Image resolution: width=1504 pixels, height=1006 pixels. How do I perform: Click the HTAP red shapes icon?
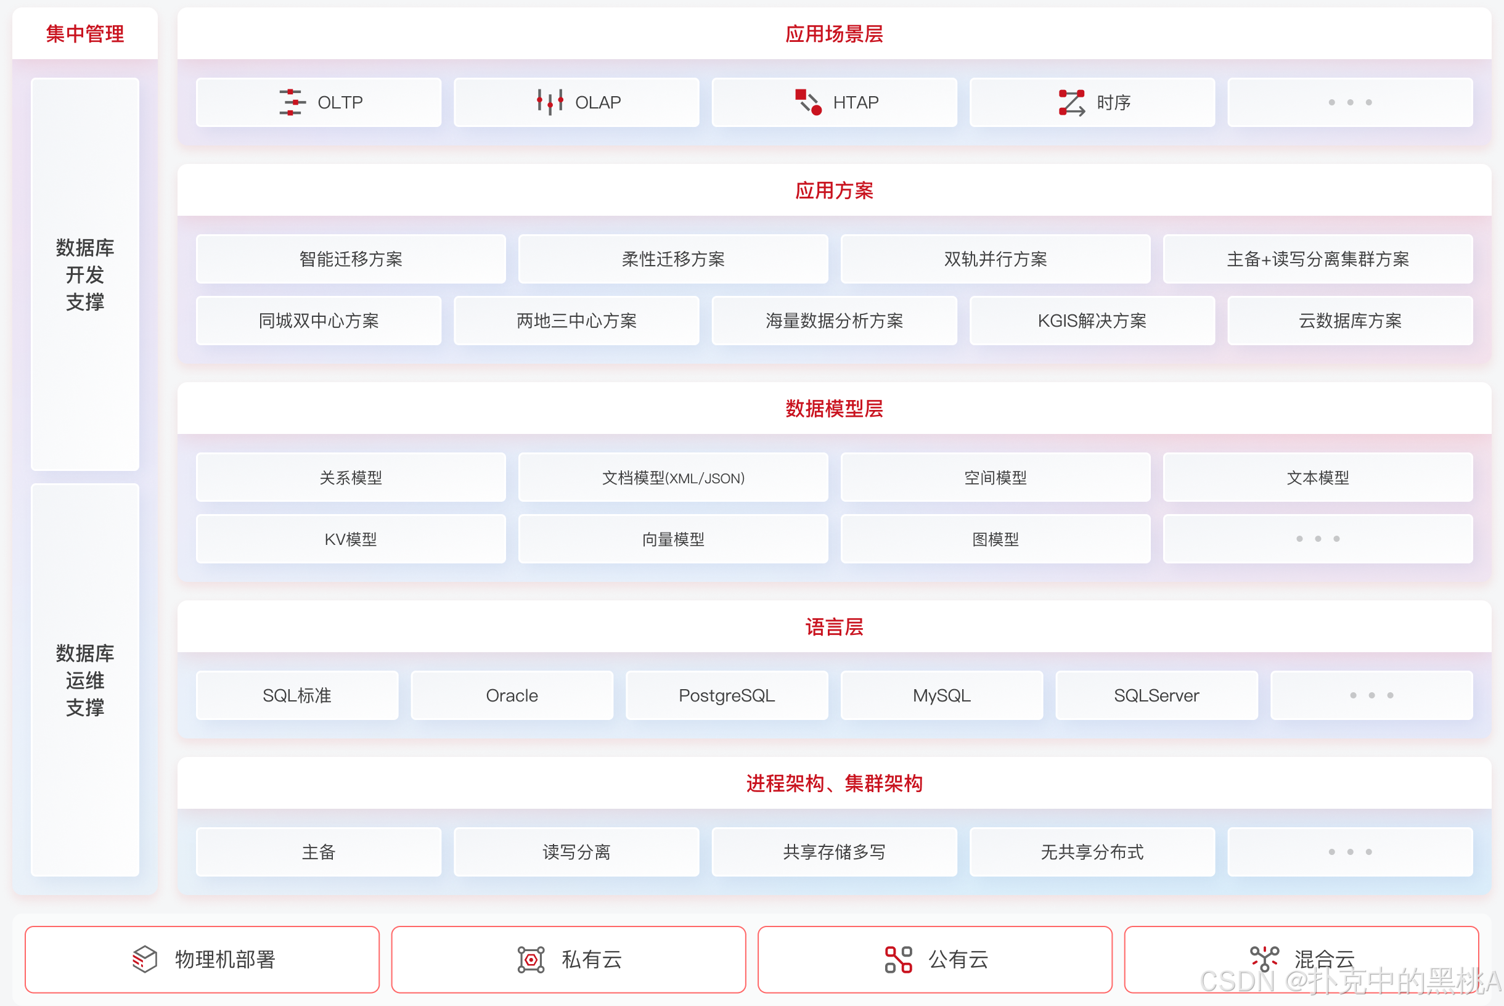tap(808, 102)
